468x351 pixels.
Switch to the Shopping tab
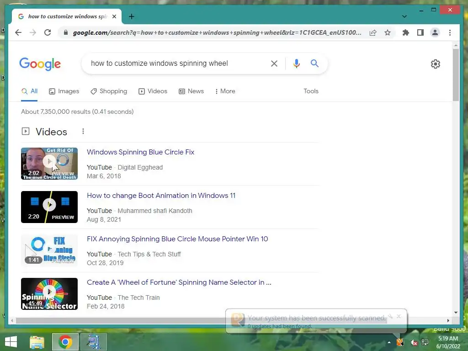[x=109, y=91]
